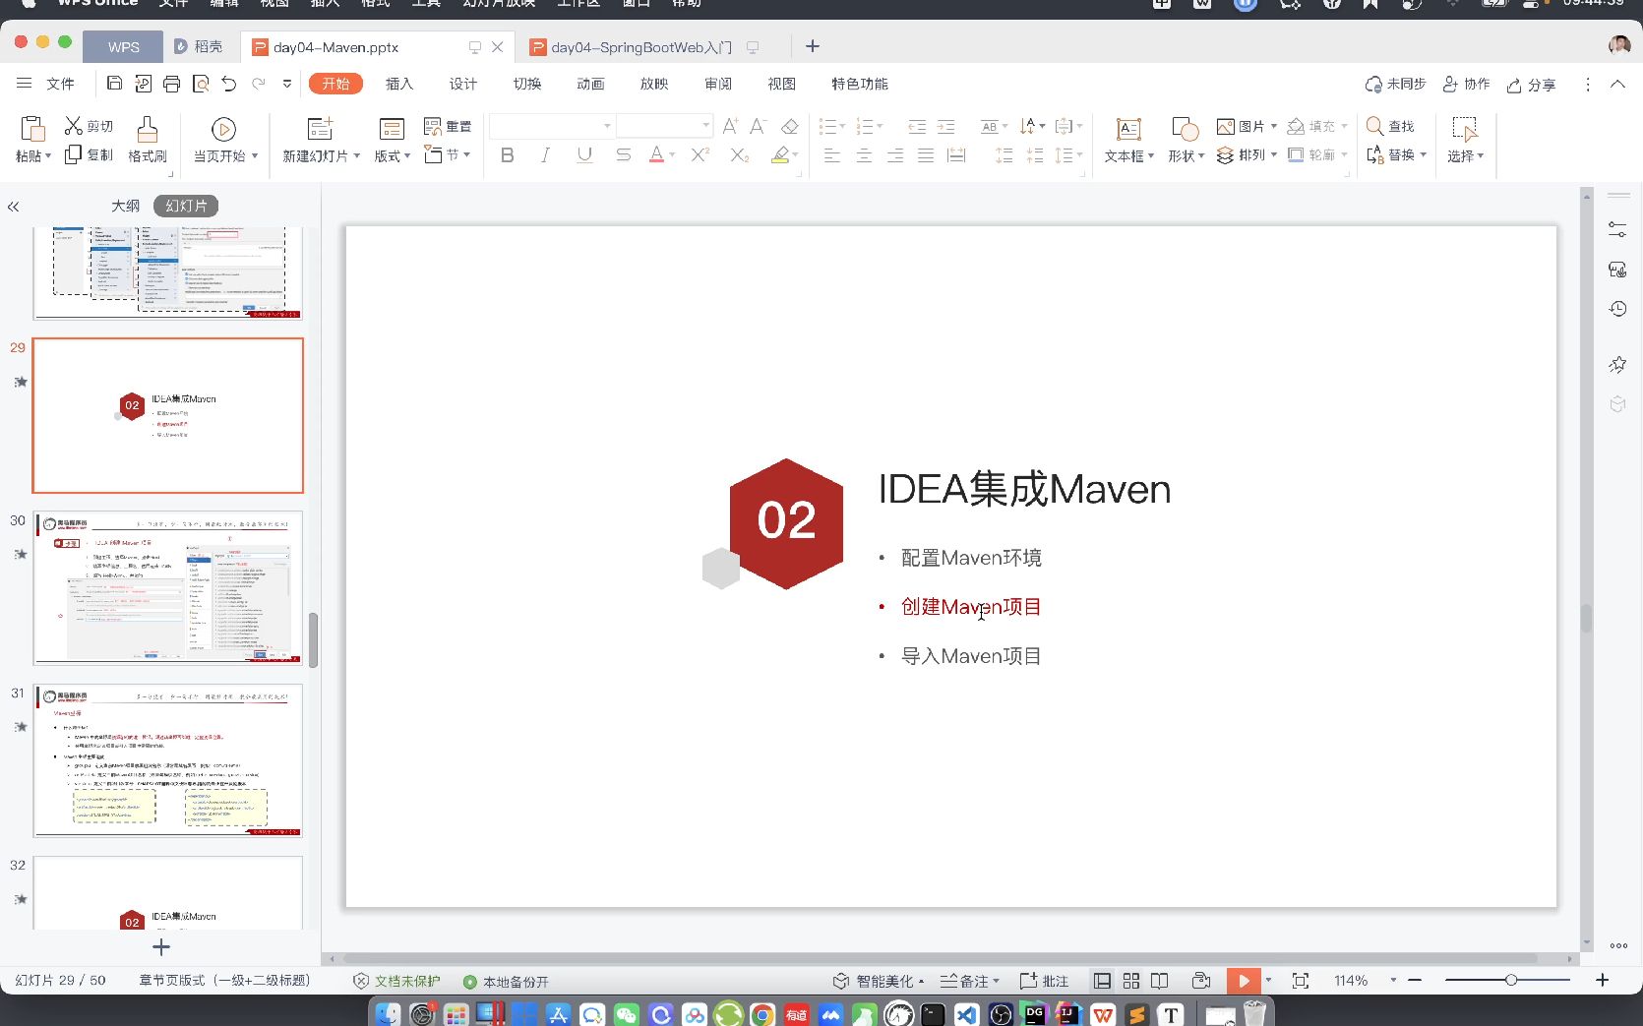Click the copy (复制) icon

click(x=73, y=154)
